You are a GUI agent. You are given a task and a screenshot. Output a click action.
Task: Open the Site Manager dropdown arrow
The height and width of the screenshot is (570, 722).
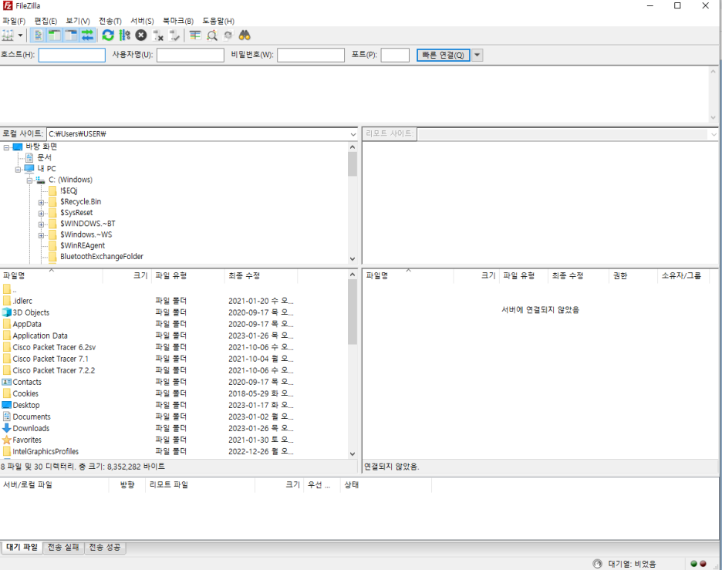(x=20, y=35)
